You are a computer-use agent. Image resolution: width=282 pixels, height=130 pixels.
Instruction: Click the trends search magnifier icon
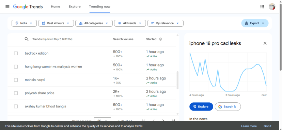(27, 39)
